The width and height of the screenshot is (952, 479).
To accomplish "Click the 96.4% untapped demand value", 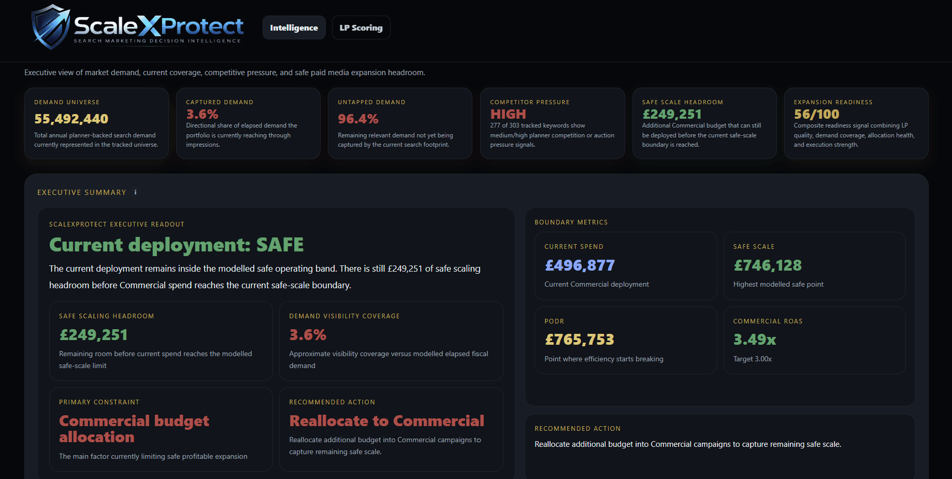I will click(x=358, y=119).
